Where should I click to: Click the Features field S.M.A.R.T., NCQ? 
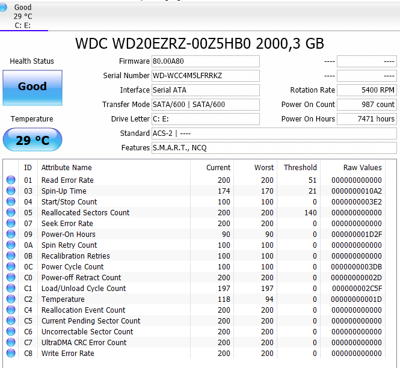tap(274, 148)
